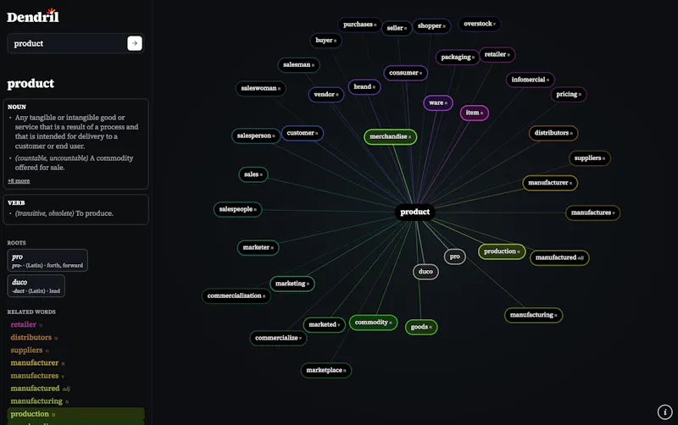Click the Dendril logo
This screenshot has height=425, width=678.
[33, 16]
